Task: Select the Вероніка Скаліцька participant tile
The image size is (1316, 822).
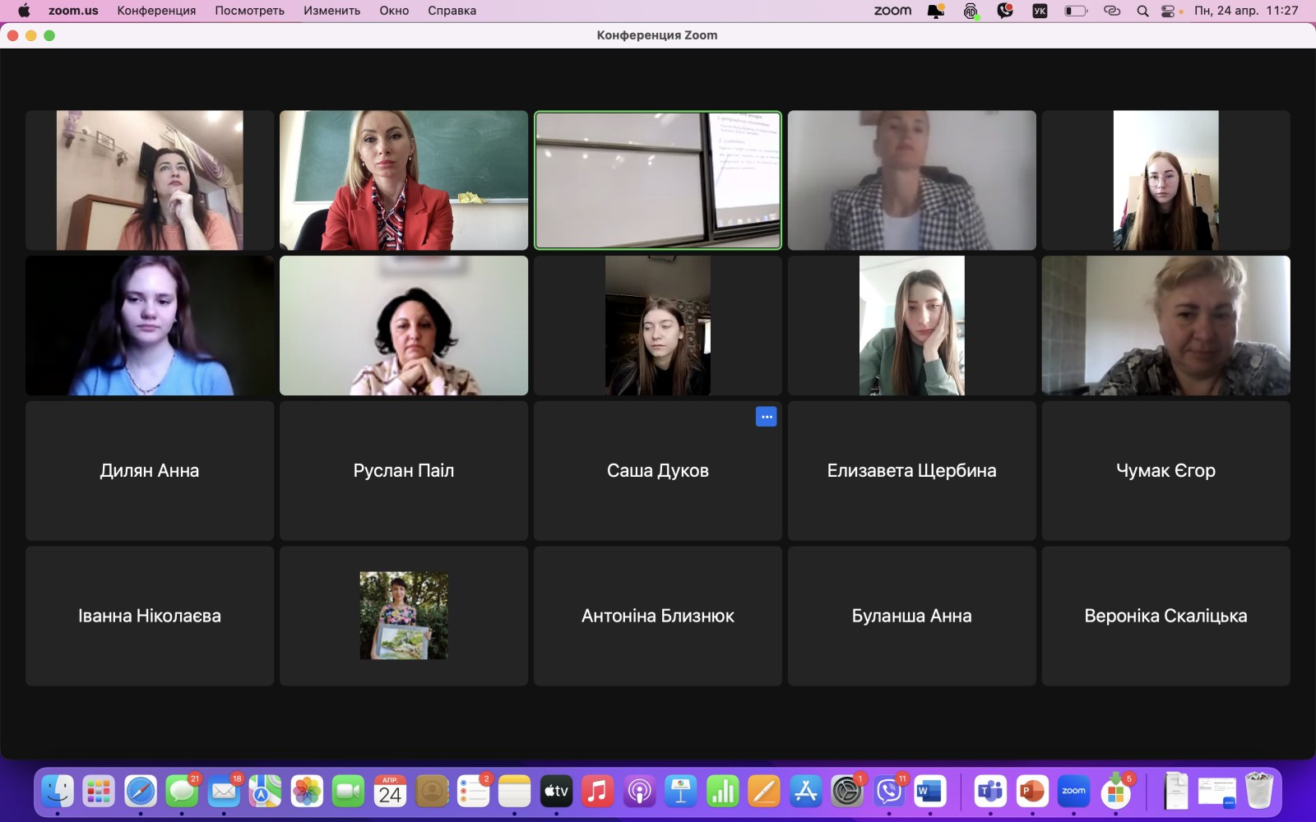Action: click(1166, 616)
